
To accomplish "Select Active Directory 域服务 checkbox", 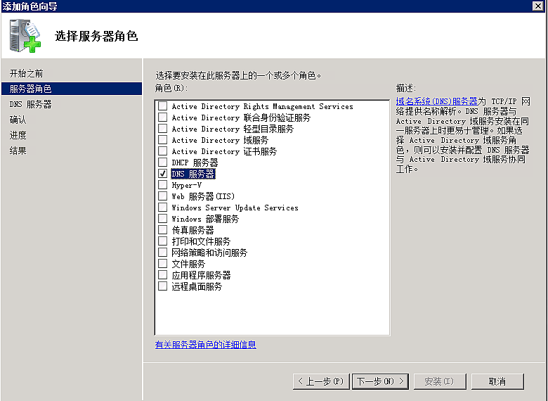I will [x=163, y=140].
